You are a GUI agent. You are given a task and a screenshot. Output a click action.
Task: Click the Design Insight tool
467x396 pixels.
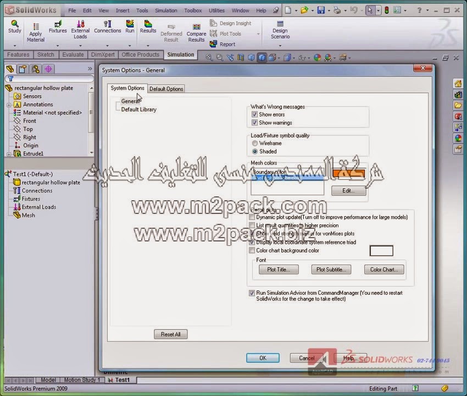[231, 23]
